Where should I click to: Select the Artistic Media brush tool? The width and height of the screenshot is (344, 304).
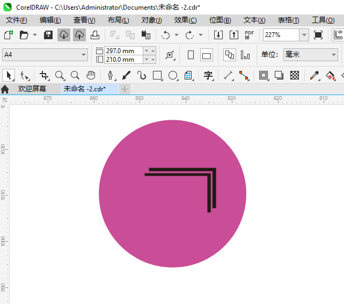click(x=126, y=76)
